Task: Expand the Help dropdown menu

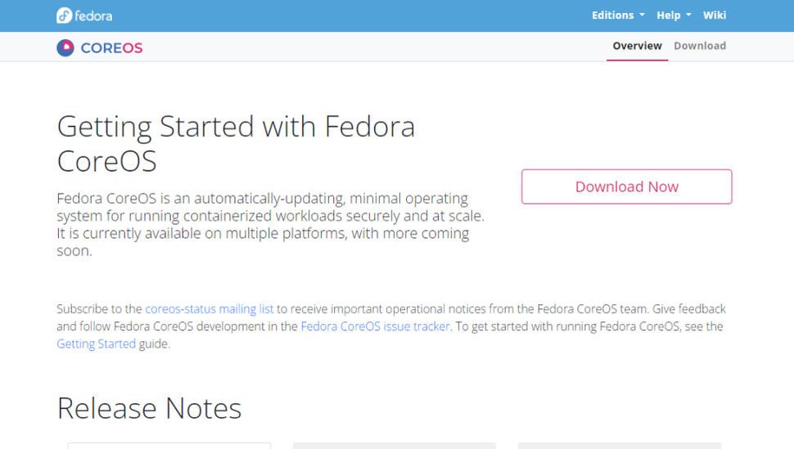Action: (x=674, y=16)
